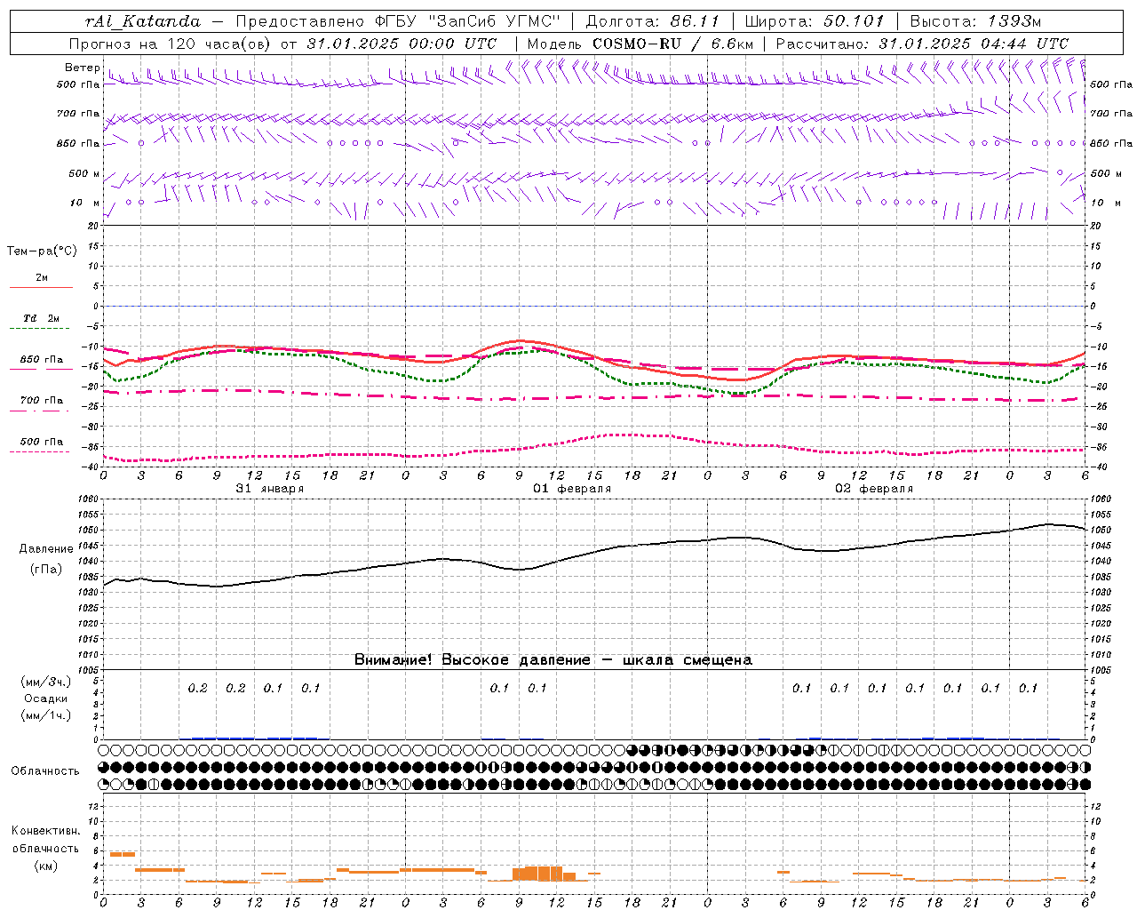
Task: Select the 500 м wind level label on left
Action: tap(84, 173)
